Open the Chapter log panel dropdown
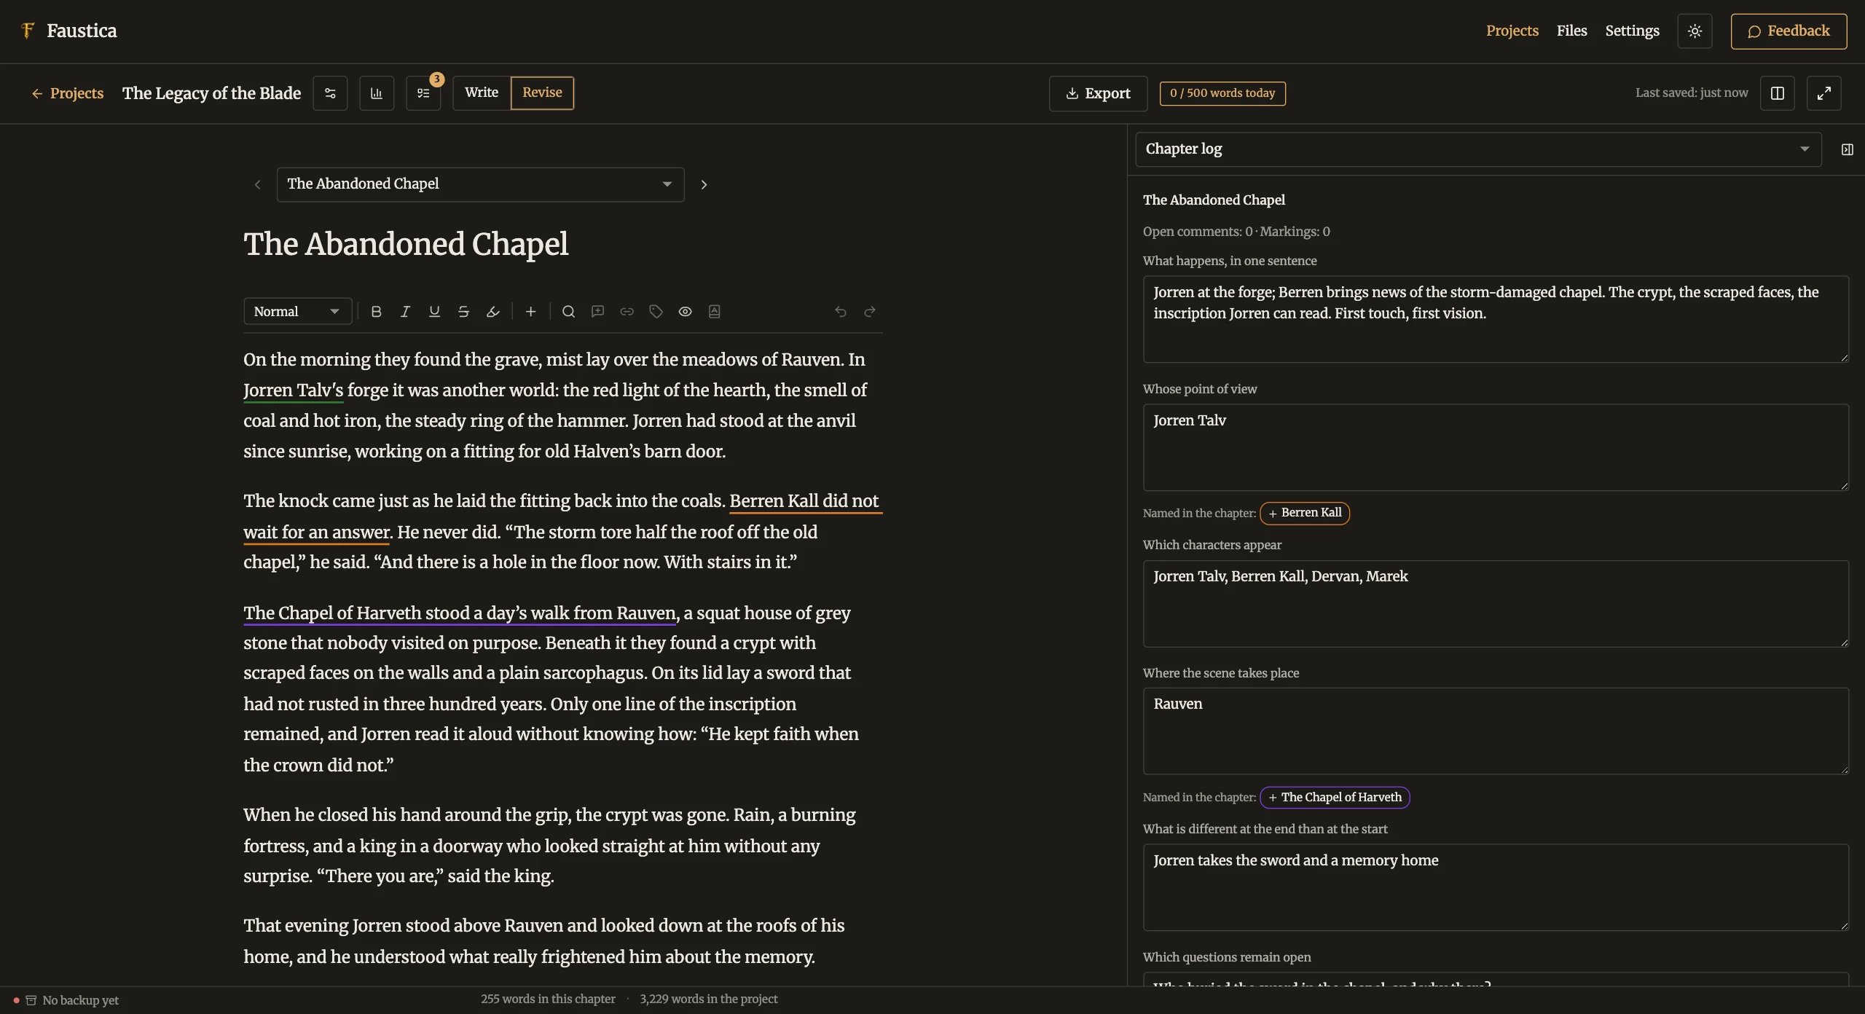Image resolution: width=1865 pixels, height=1014 pixels. [1478, 149]
